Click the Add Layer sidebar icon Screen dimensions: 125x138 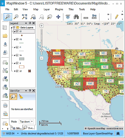tap(5, 62)
